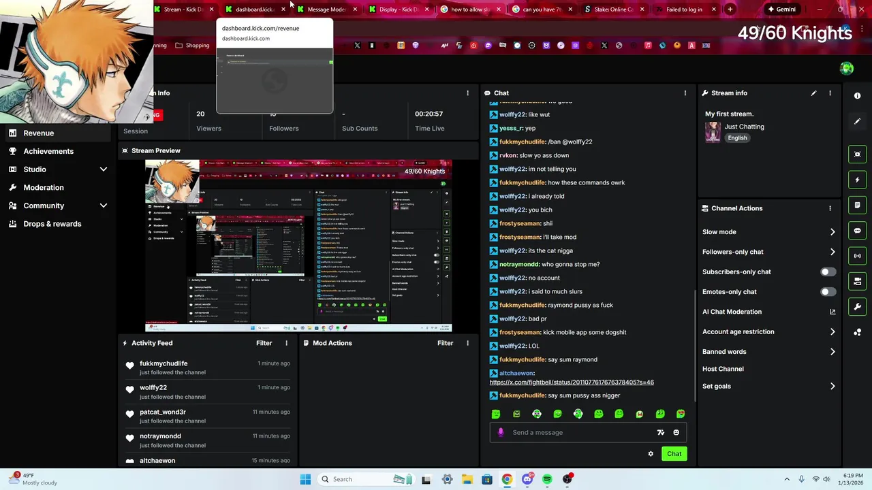Viewport: 872px width, 490px height.
Task: Open the Windows Start menu
Action: 305,479
